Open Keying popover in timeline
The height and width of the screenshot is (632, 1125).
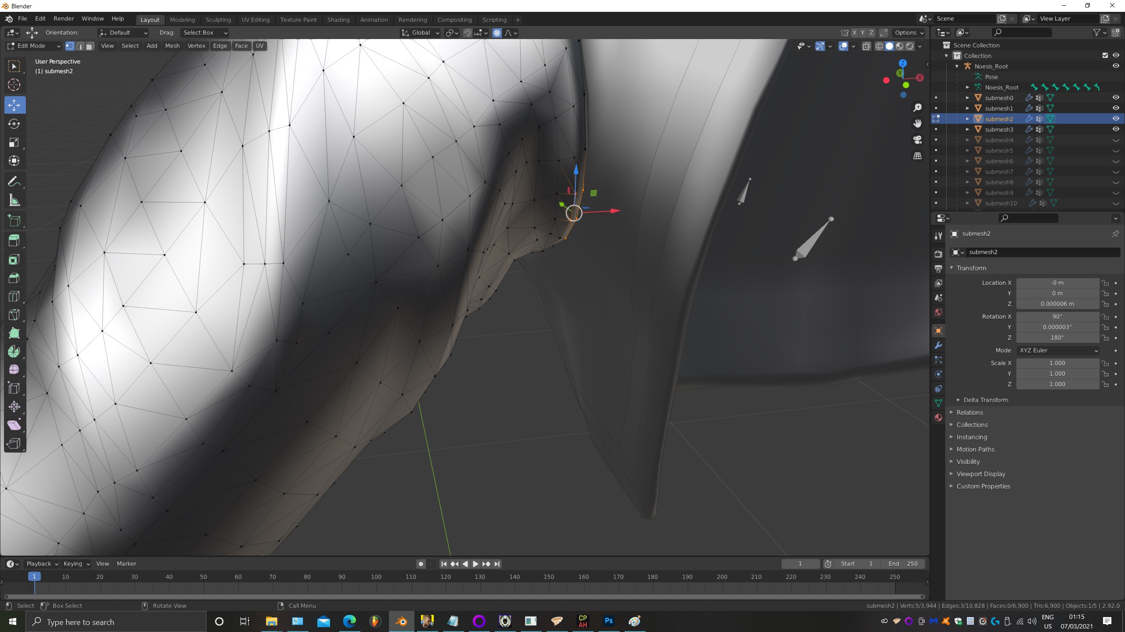[x=76, y=564]
